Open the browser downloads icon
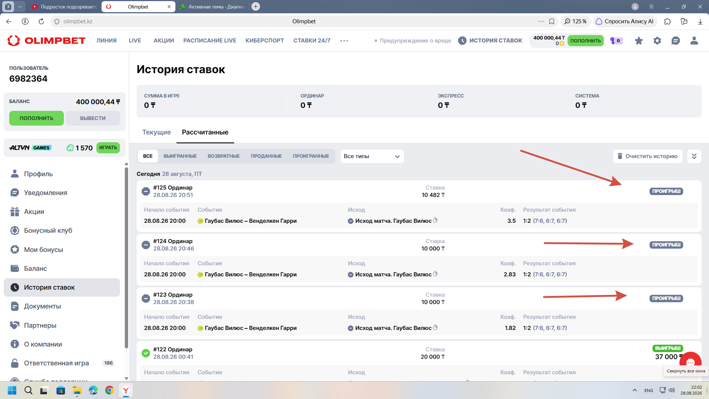Screen dimensions: 709x399 tap(700, 21)
